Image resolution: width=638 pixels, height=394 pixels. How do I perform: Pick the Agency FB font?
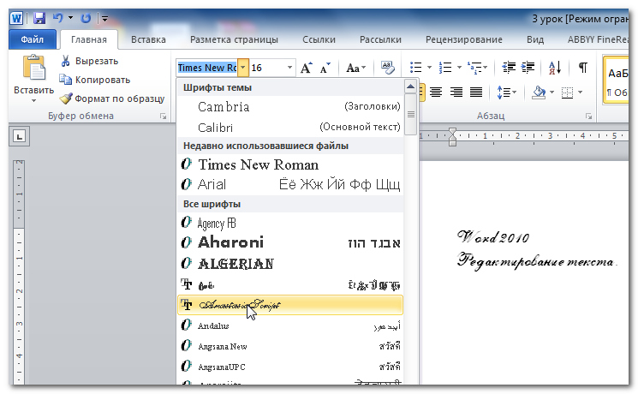[290, 223]
